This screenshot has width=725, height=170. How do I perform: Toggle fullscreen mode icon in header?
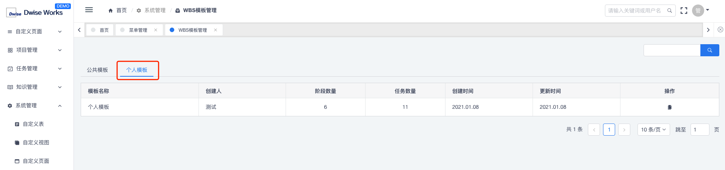click(x=684, y=11)
